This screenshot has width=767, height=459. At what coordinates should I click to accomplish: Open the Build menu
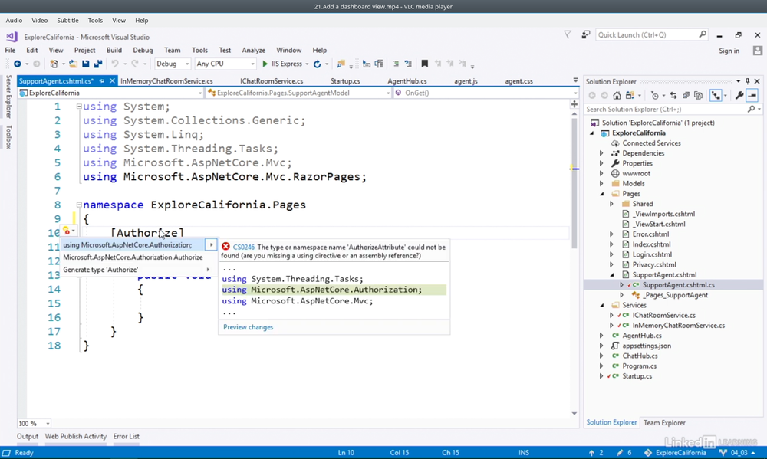click(114, 51)
